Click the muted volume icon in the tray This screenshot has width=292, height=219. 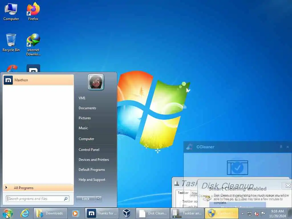pyautogui.click(x=256, y=214)
